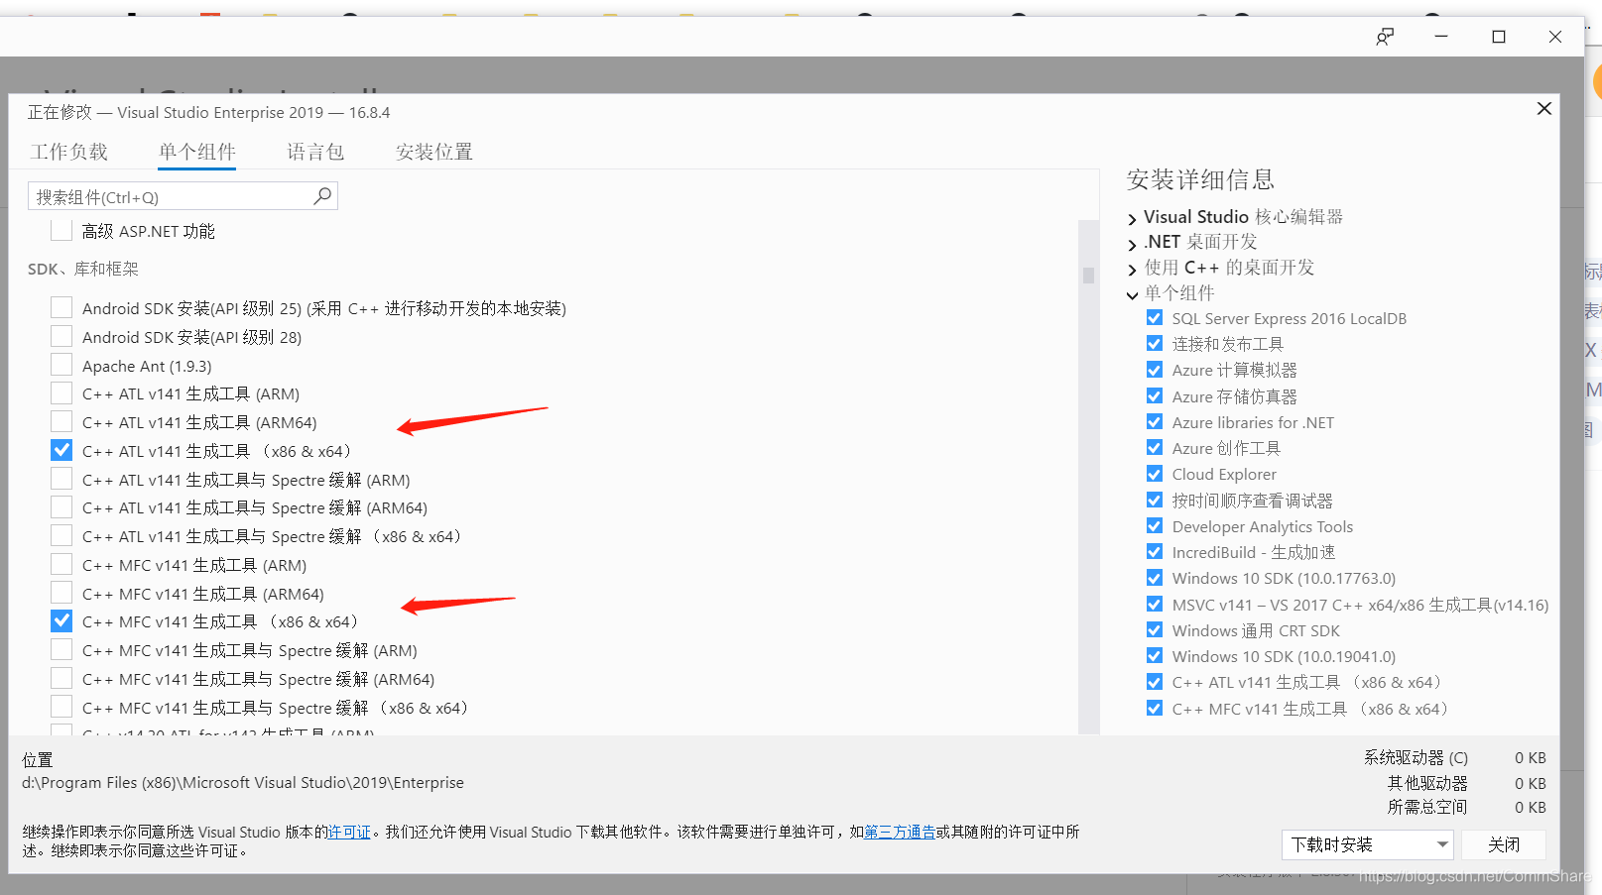Screen dimensions: 1602x895
Task: Collapse 单个组件 section in details
Action: point(1132,294)
